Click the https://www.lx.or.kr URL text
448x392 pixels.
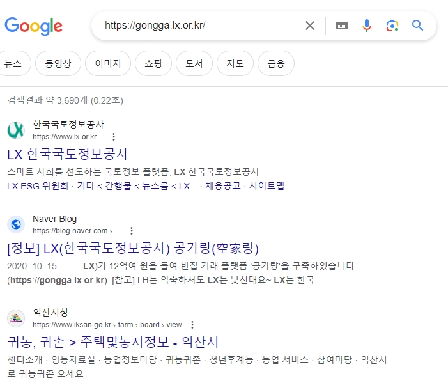click(65, 137)
